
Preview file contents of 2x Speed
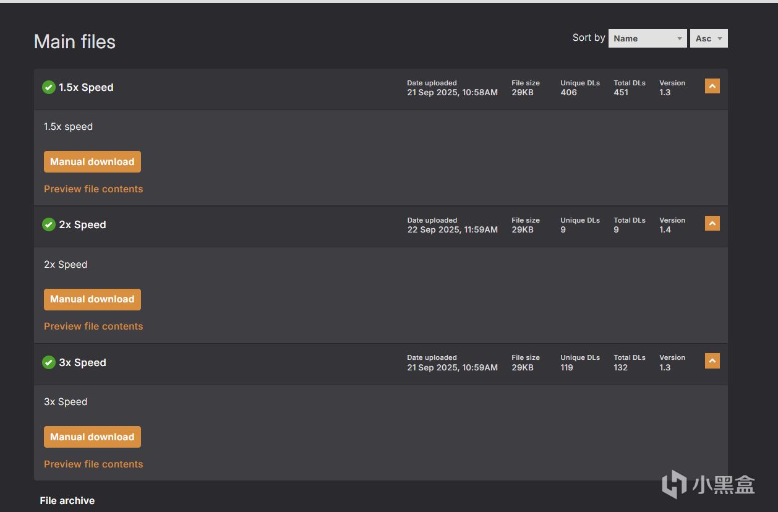pyautogui.click(x=93, y=326)
